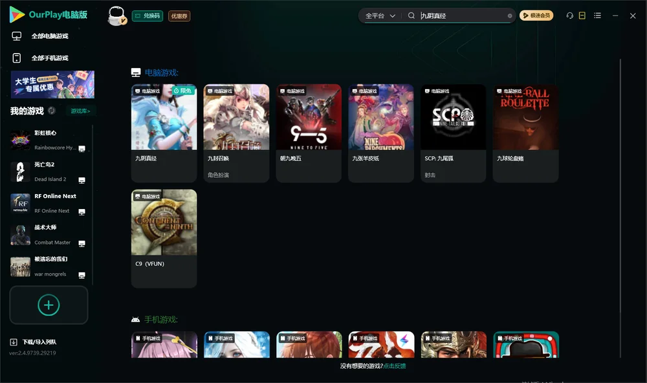The width and height of the screenshot is (647, 383).
Task: Click the PC platform icon beside RF Online Next
Action: [82, 212]
